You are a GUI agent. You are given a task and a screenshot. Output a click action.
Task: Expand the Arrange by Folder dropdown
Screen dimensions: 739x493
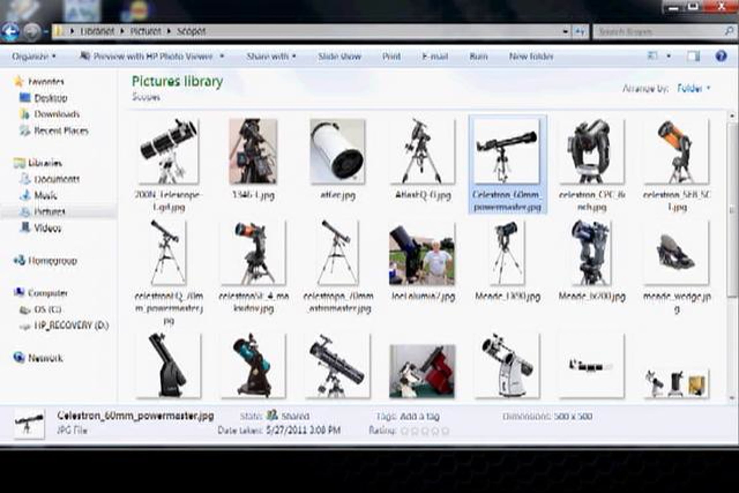[x=693, y=89]
